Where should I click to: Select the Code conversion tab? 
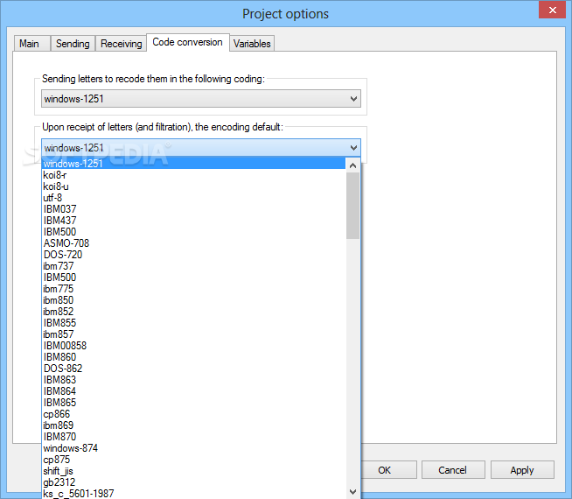(187, 42)
